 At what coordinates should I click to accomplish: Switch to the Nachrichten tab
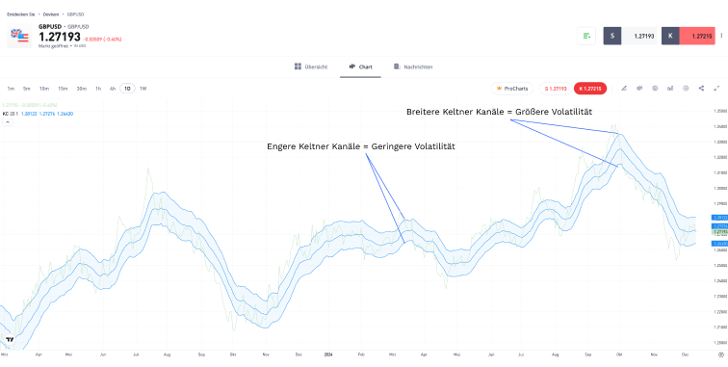[x=413, y=66]
